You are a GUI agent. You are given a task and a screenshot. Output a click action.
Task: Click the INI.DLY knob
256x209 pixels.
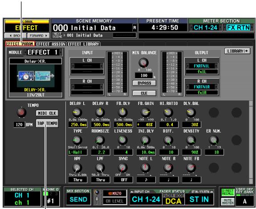point(146,140)
